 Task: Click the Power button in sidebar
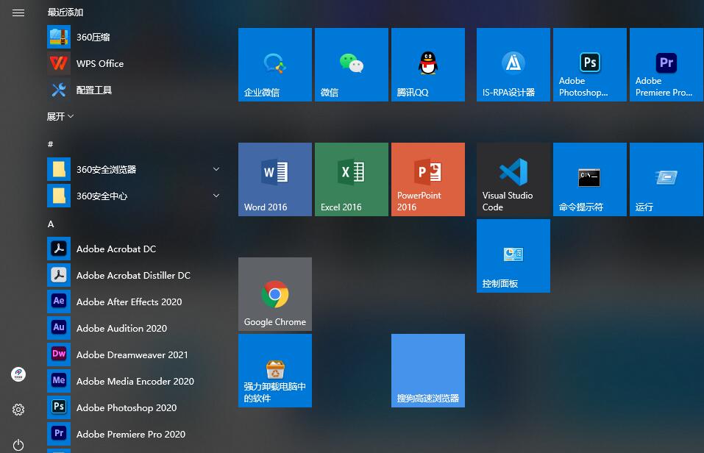point(18,445)
